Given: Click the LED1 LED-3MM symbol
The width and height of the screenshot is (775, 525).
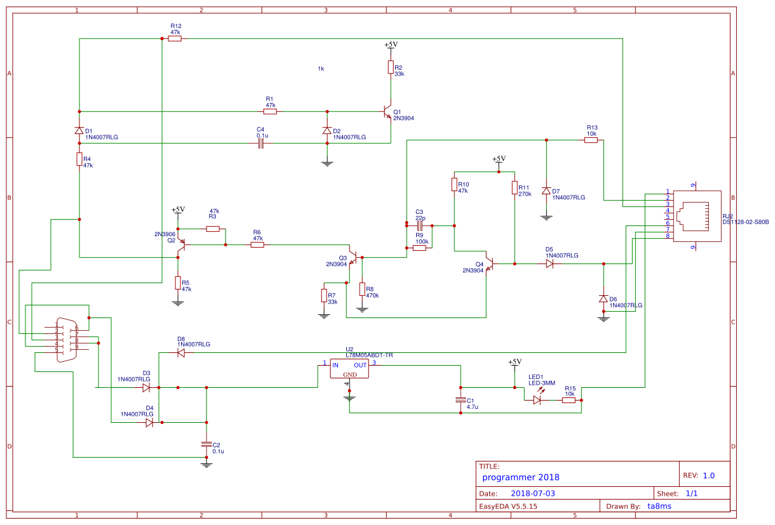Looking at the screenshot, I should (537, 399).
